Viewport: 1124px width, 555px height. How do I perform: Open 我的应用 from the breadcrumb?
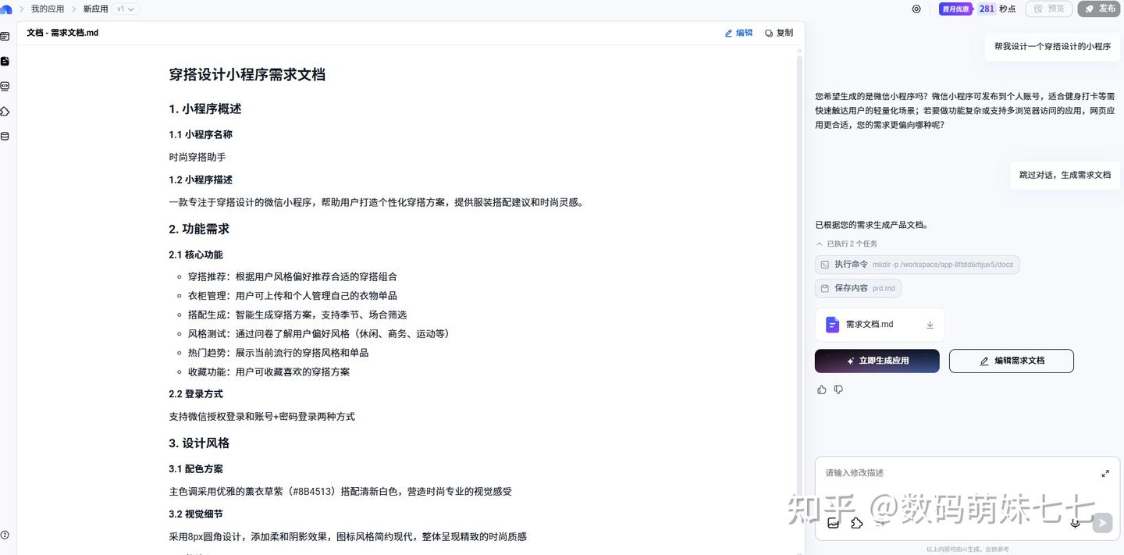point(47,9)
